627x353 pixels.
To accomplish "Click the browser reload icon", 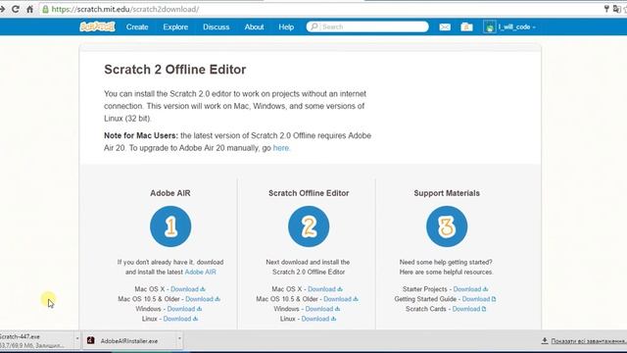I will [16, 9].
